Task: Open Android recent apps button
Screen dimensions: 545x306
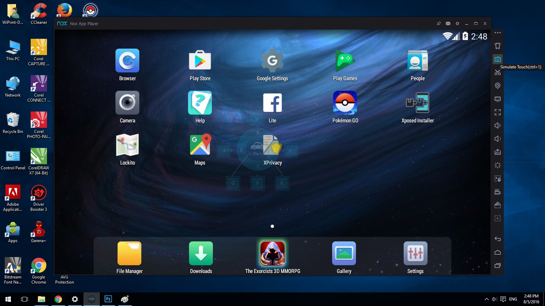Action: (498, 266)
